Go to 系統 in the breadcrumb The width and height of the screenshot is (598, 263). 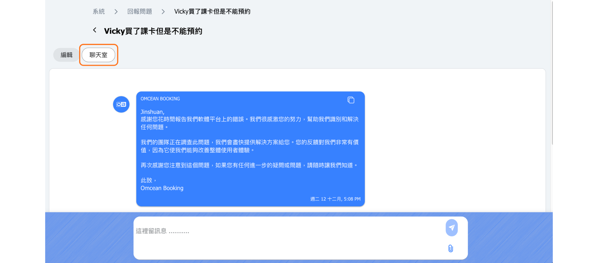click(x=99, y=12)
